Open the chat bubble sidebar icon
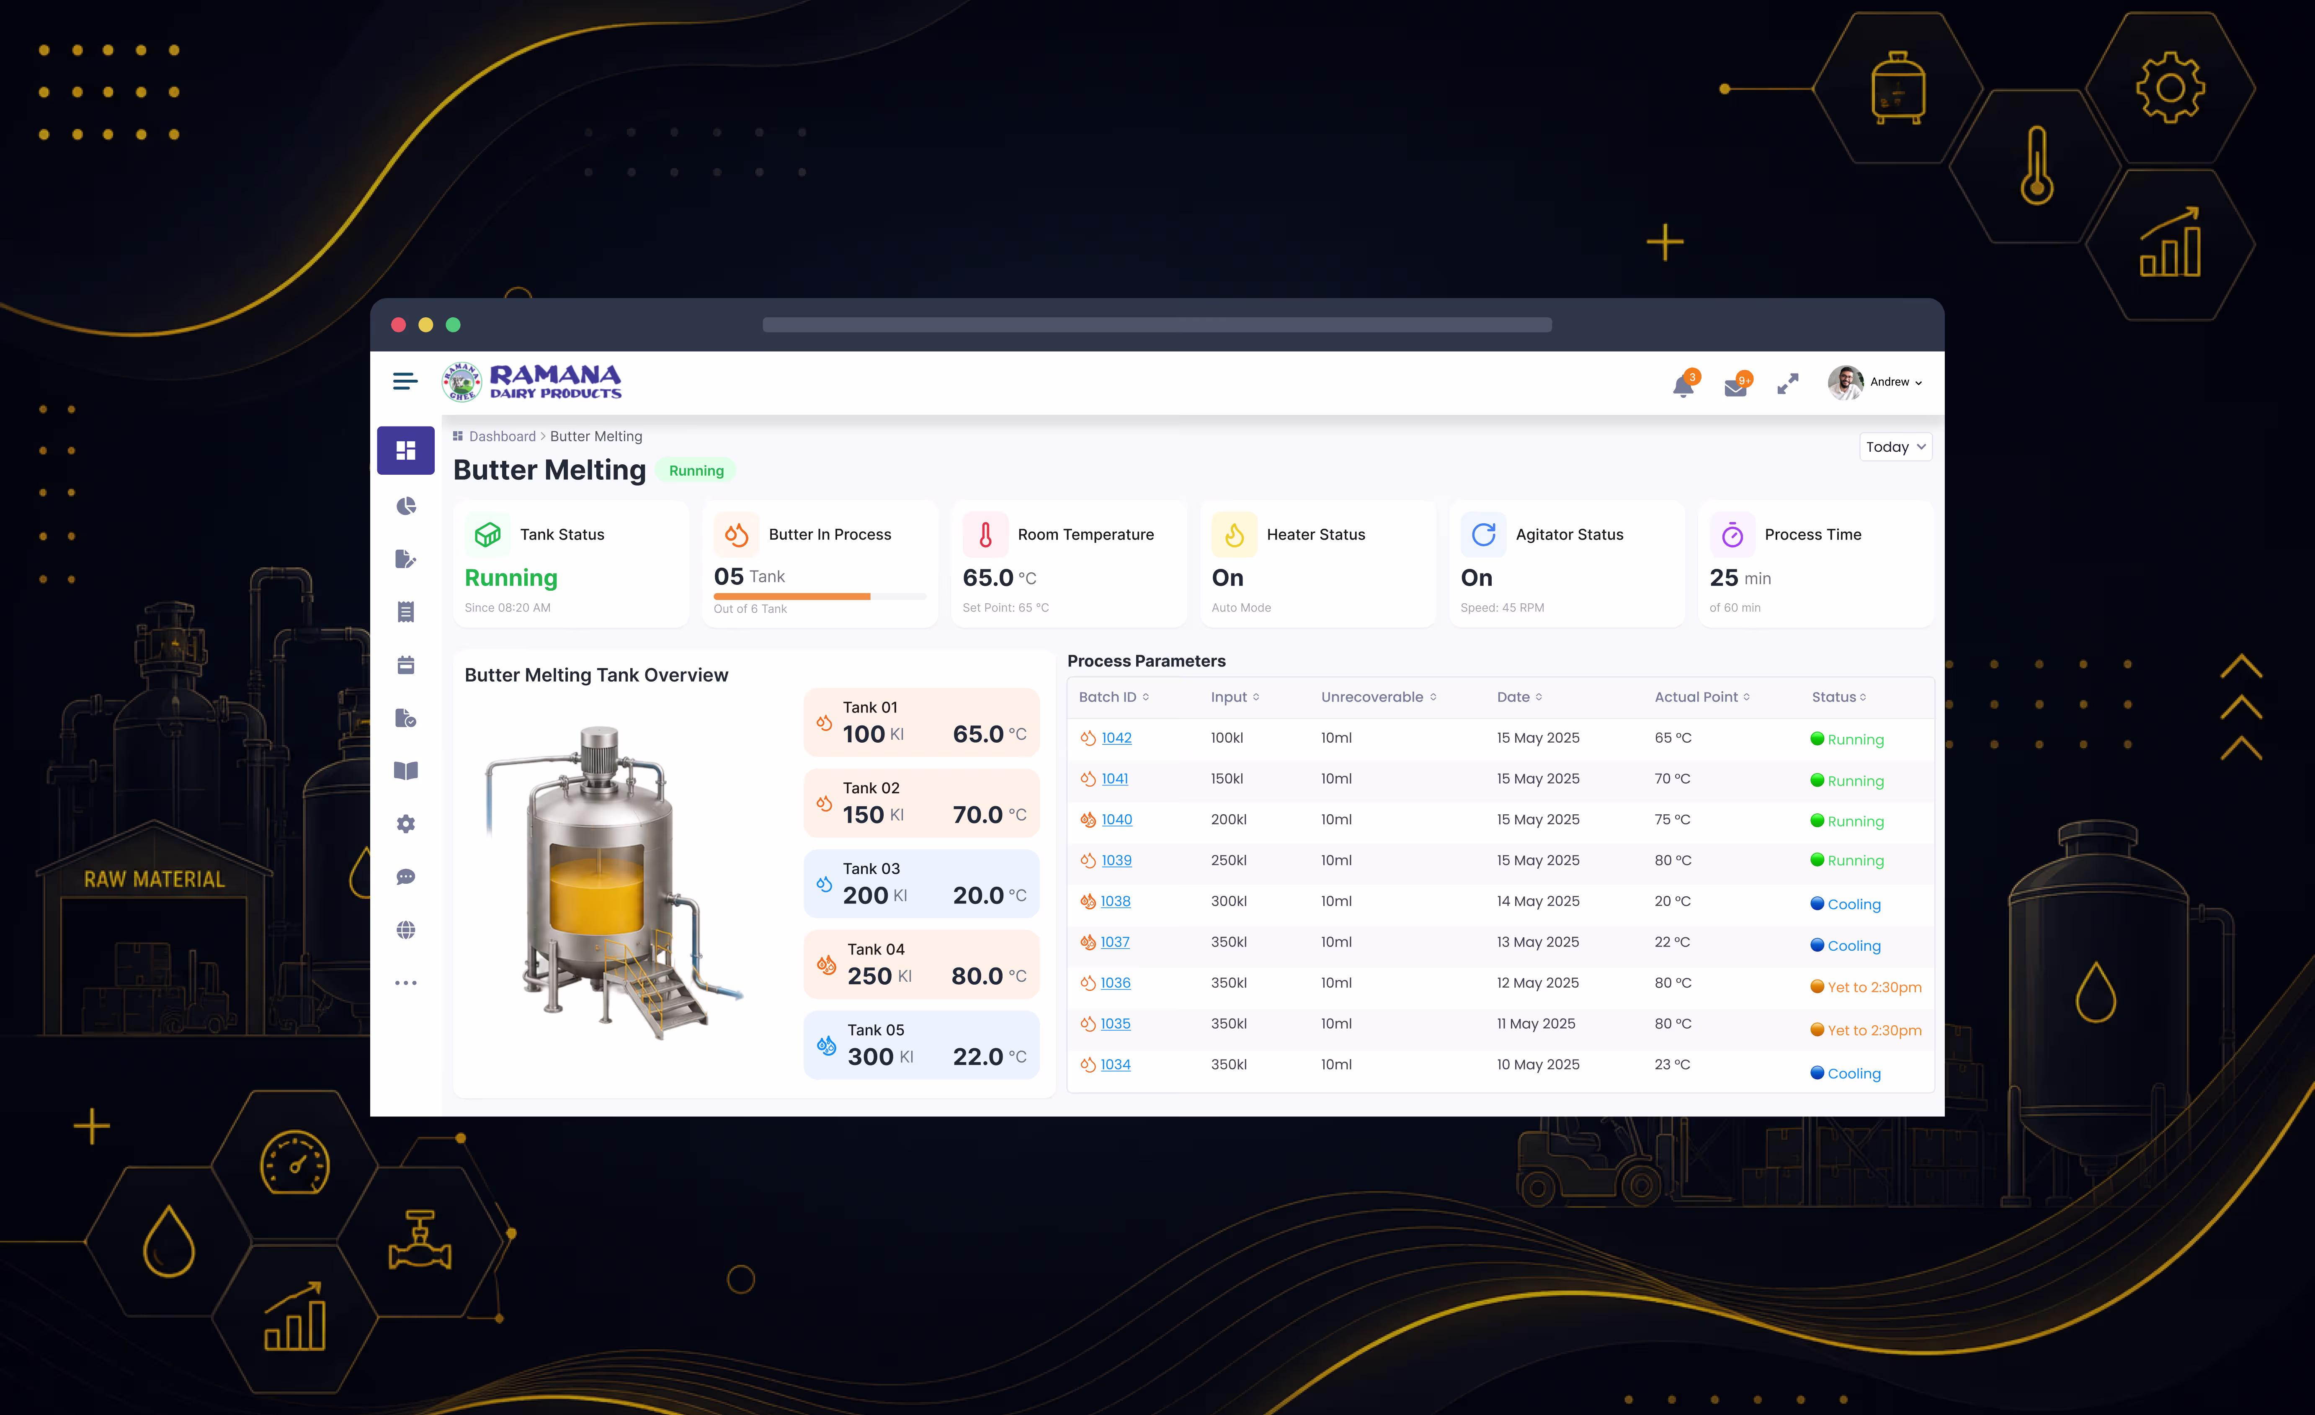2315x1415 pixels. pos(406,877)
